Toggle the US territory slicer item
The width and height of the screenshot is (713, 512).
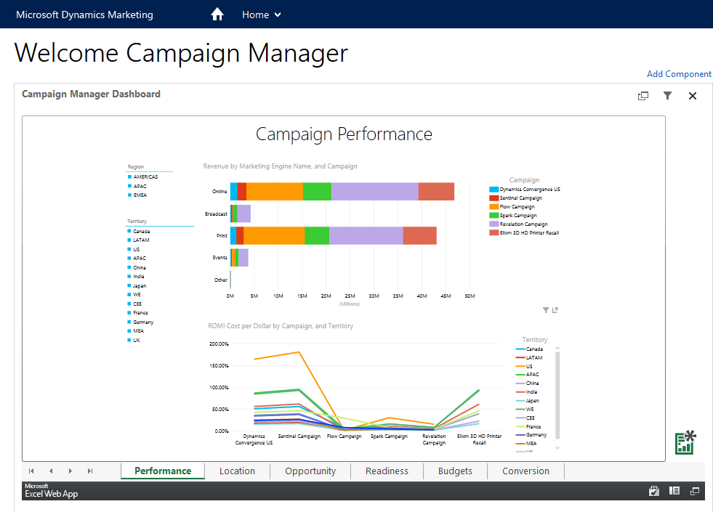click(x=134, y=249)
